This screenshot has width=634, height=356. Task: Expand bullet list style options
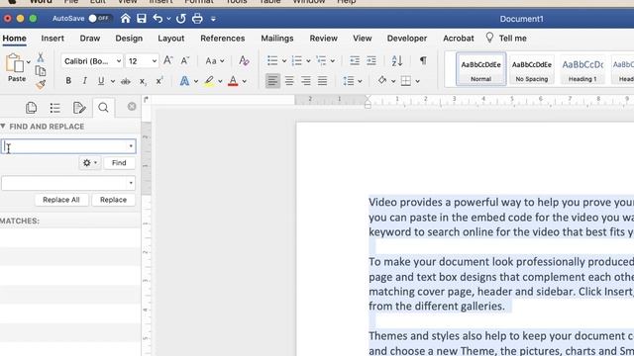click(x=284, y=61)
